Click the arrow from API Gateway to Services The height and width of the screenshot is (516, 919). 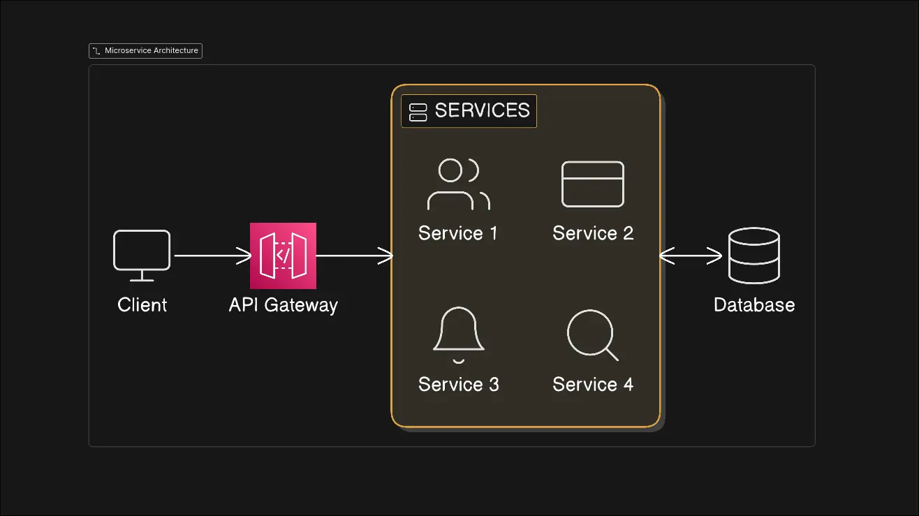[355, 256]
